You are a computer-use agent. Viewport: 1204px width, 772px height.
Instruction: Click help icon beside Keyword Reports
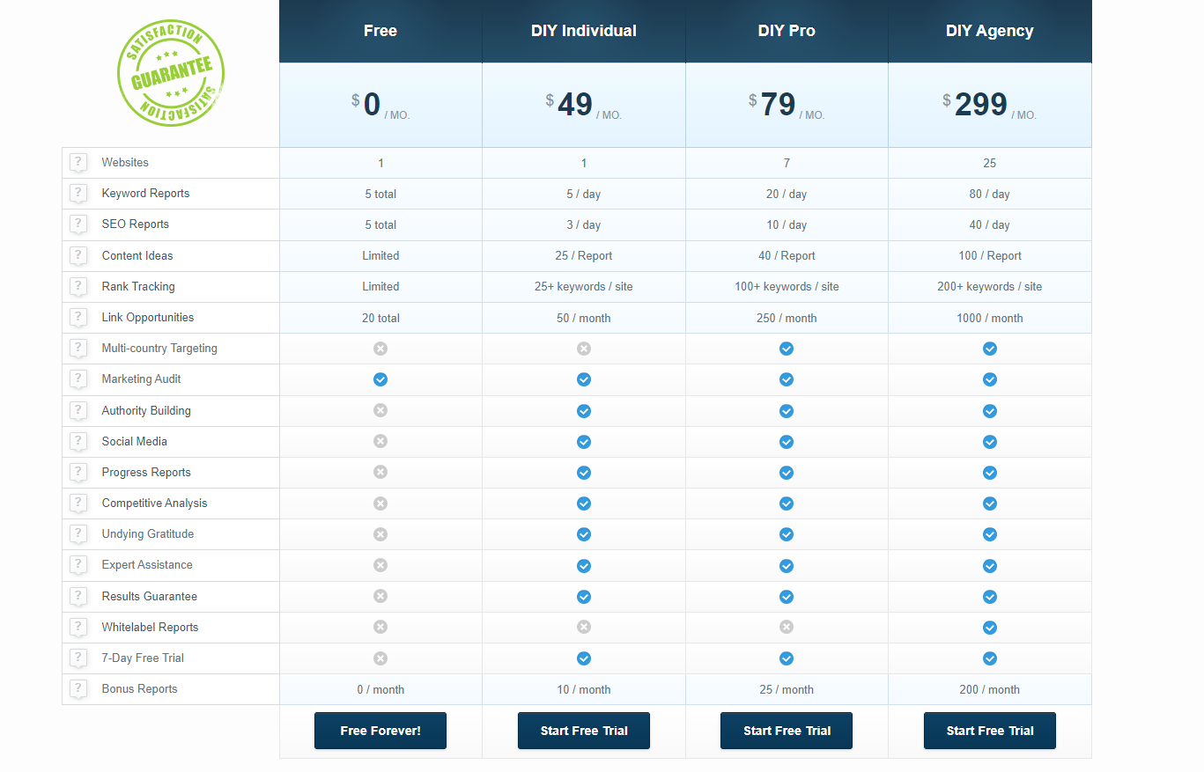[78, 194]
